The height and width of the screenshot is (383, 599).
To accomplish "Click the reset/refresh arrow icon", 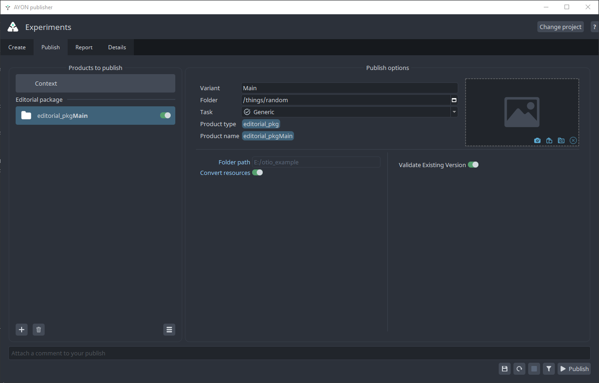I will tap(519, 369).
